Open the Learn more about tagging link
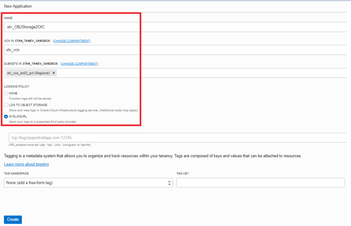This screenshot has height=226, width=351. point(26,164)
